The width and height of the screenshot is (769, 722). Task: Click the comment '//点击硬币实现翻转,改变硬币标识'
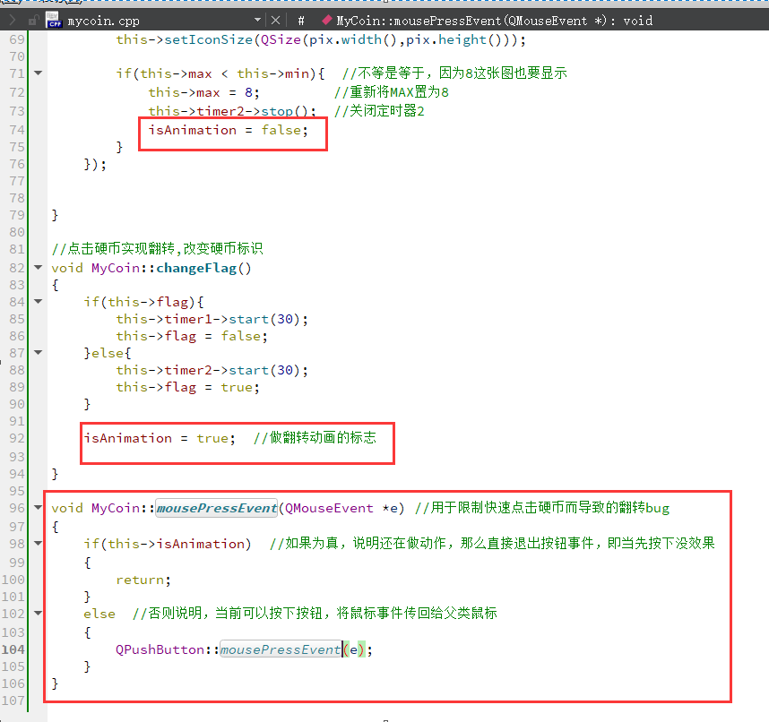(157, 248)
